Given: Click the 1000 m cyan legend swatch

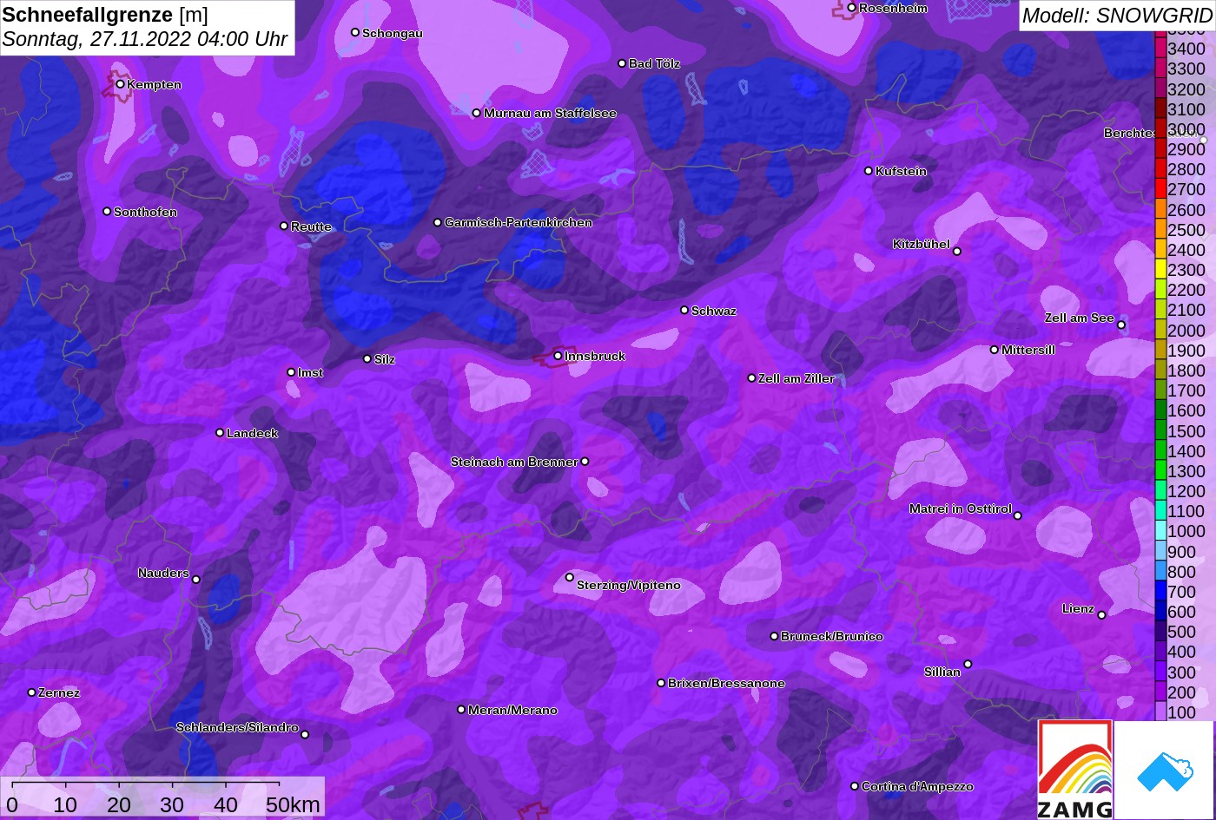Looking at the screenshot, I should point(1160,531).
